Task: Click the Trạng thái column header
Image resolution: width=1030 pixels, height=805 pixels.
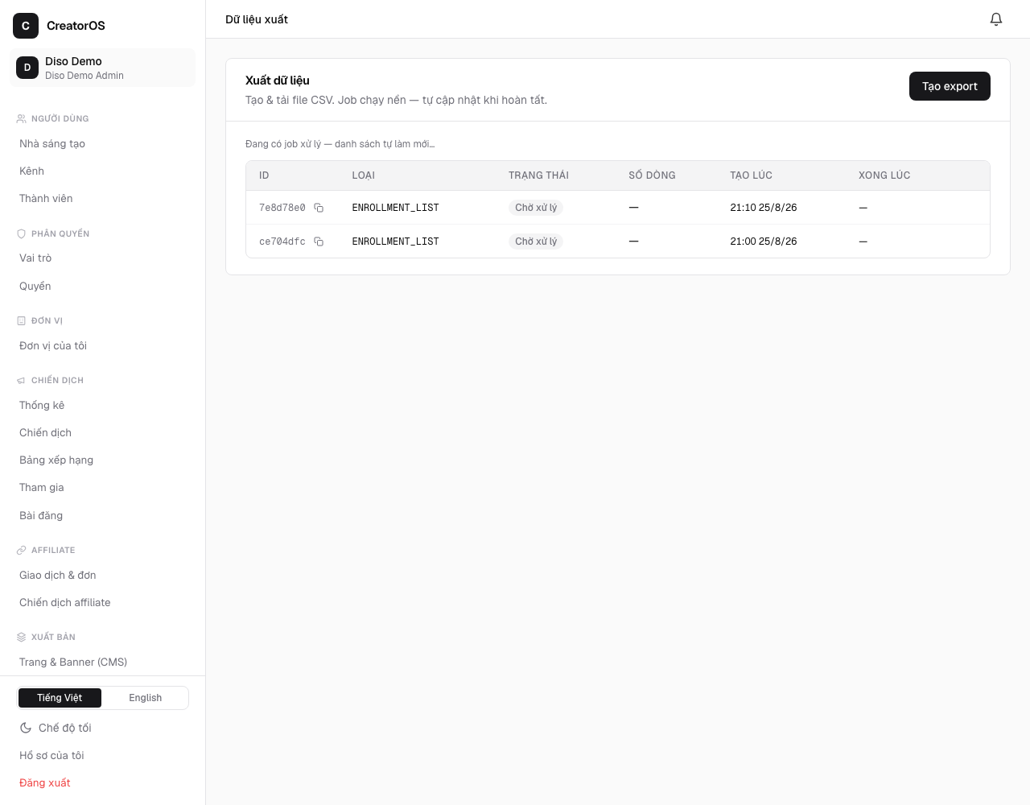Action: coord(538,175)
